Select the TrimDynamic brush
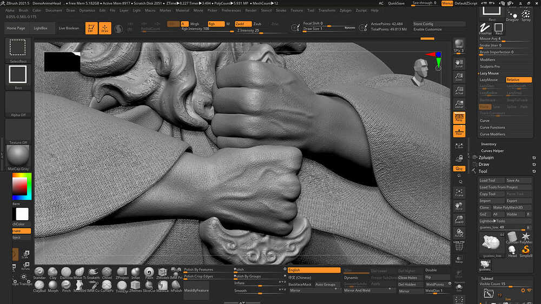This screenshot has height=304, width=541. click(x=122, y=286)
